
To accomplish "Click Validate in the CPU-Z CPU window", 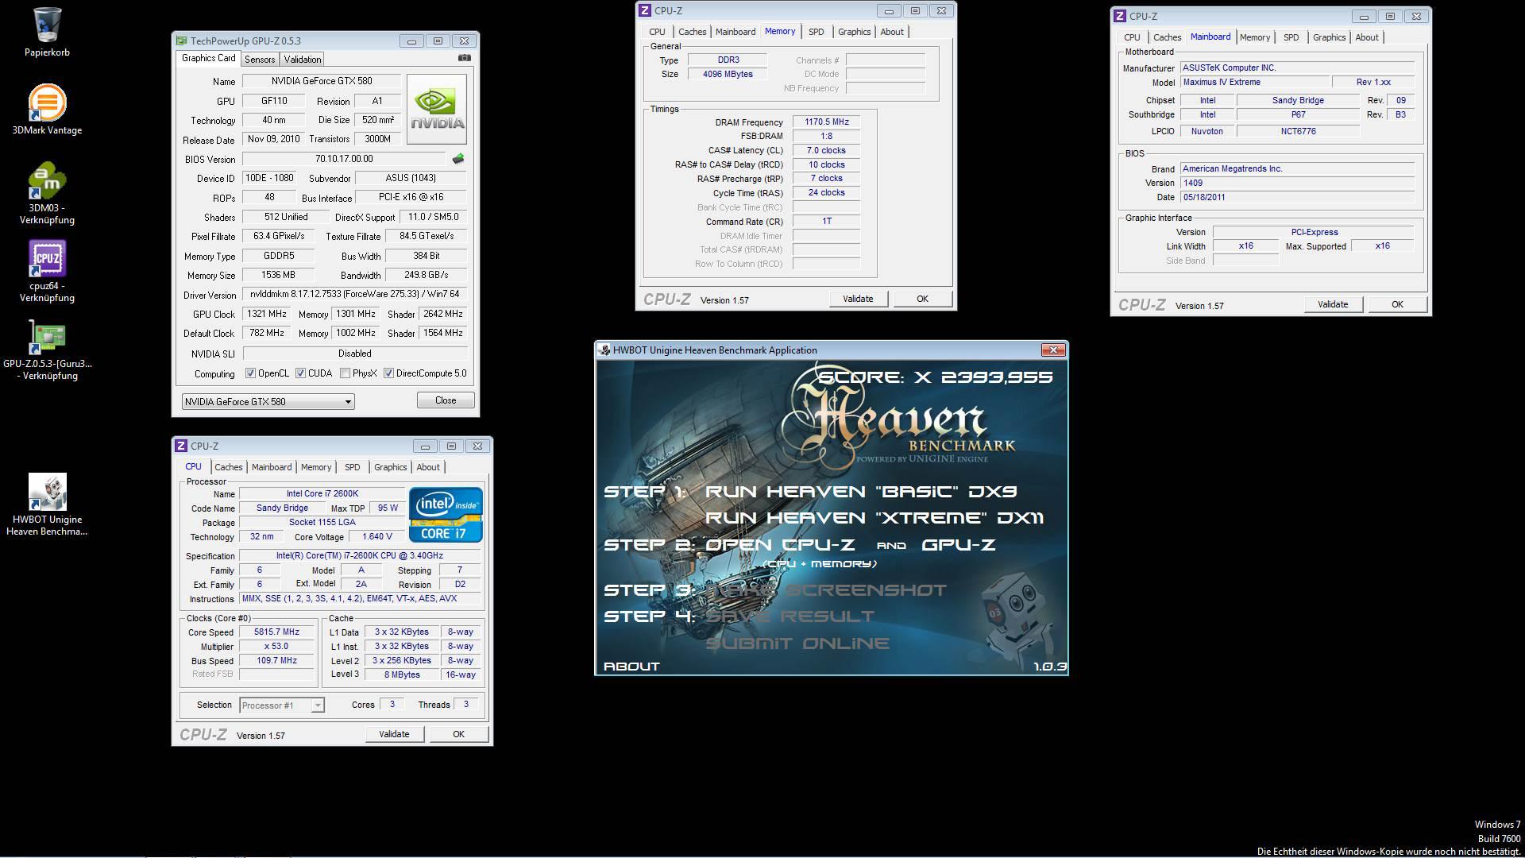I will [x=394, y=734].
